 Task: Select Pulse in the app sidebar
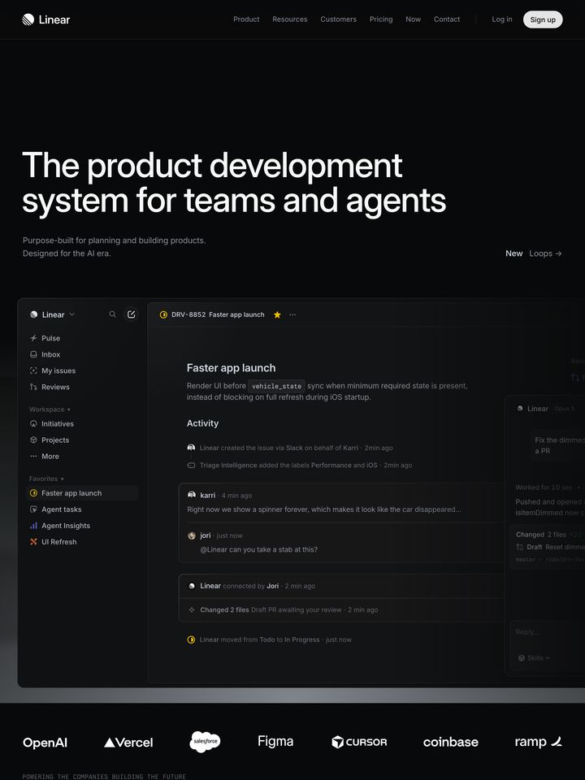tap(82, 338)
